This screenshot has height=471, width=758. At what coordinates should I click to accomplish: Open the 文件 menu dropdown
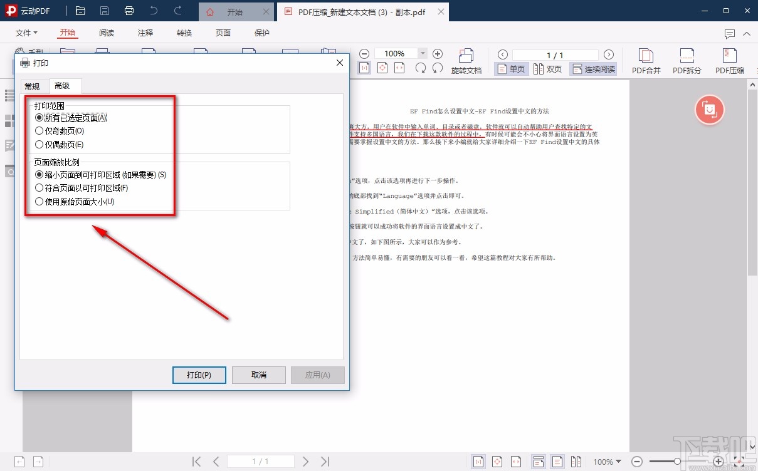click(x=26, y=33)
